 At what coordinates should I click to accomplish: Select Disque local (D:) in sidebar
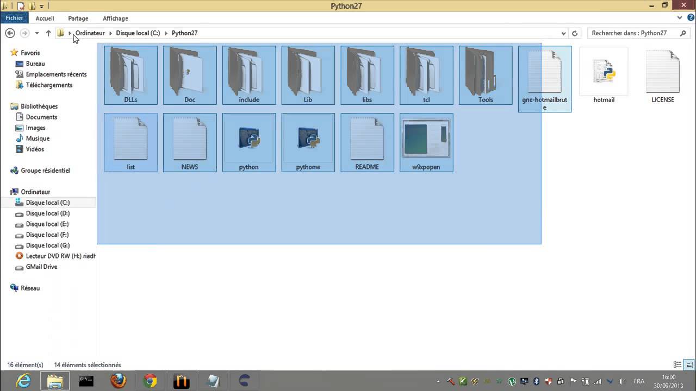tap(48, 213)
